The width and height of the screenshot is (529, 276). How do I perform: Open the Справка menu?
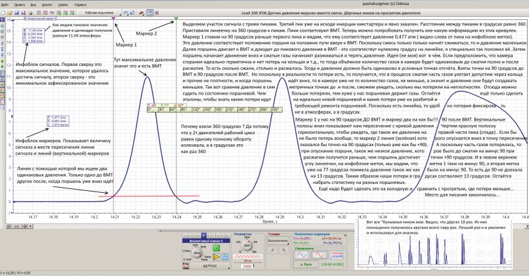pos(80,5)
